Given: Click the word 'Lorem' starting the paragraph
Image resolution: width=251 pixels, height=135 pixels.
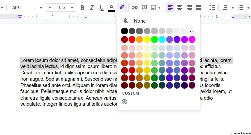Looking at the screenshot, I should [27, 60].
